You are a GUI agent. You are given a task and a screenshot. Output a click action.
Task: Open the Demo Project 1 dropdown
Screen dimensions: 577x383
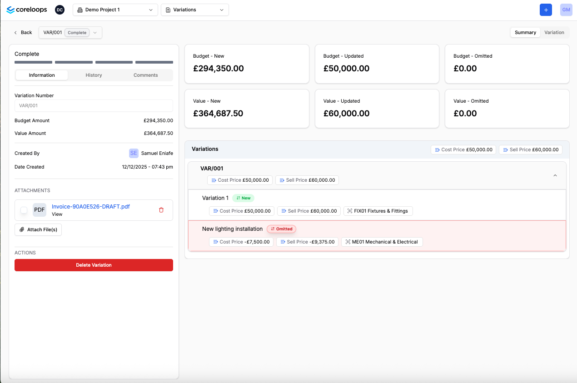pos(115,10)
